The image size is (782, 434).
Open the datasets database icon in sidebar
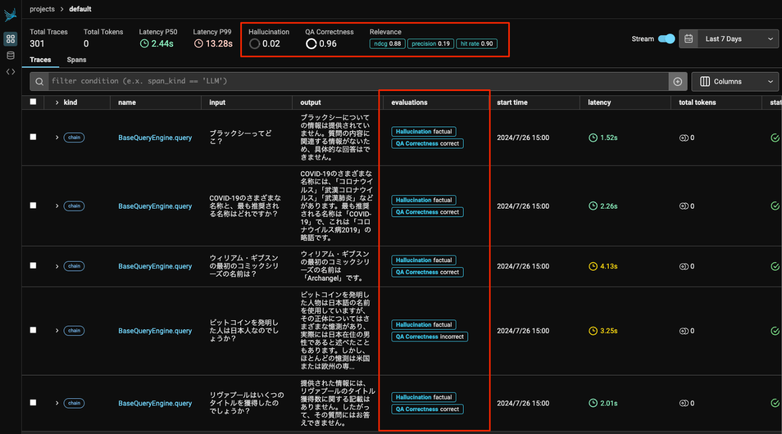[x=10, y=55]
